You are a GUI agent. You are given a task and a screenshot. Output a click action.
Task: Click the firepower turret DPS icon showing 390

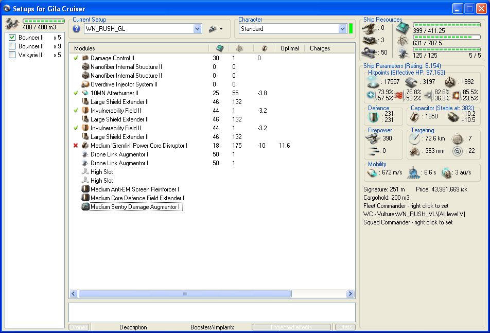tap(373, 138)
